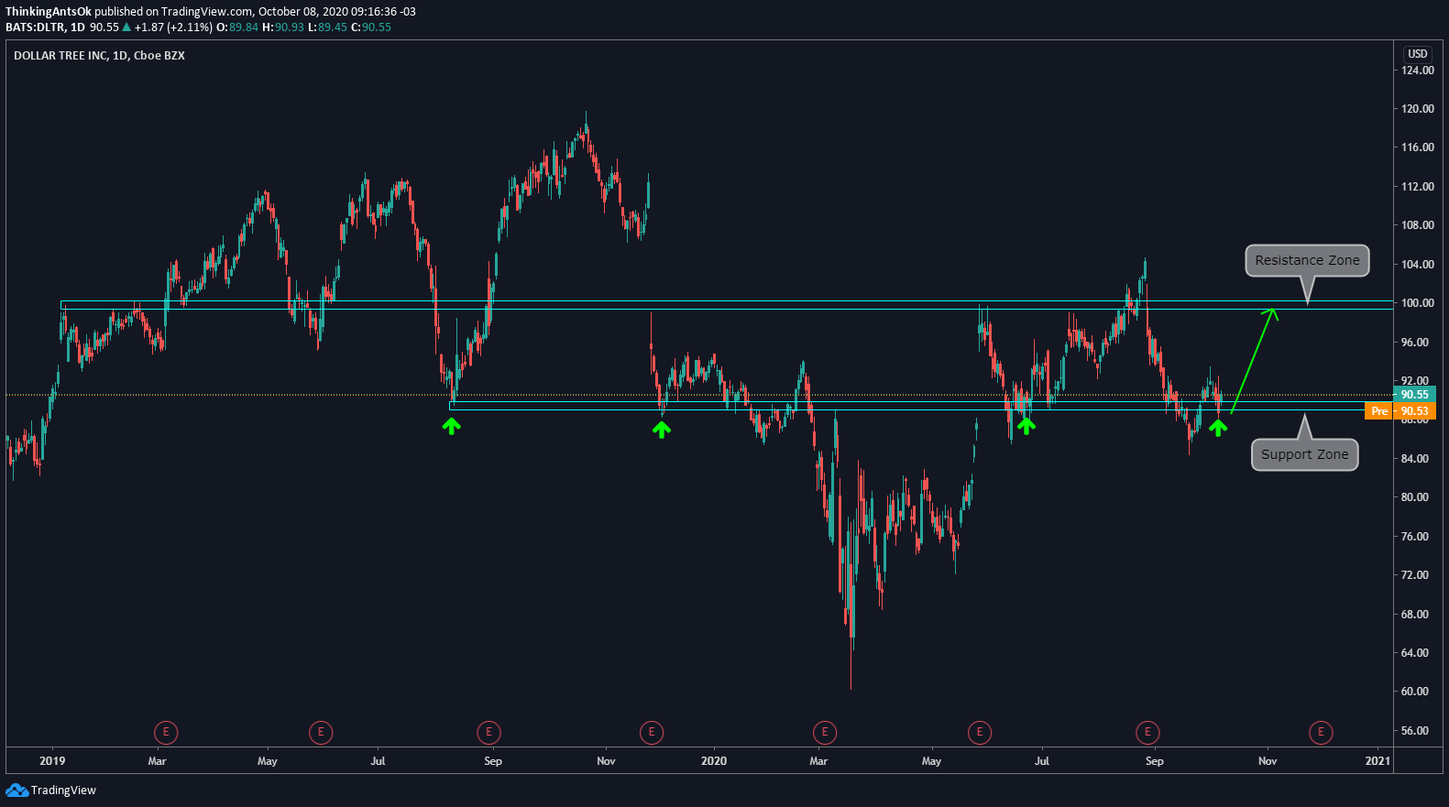Viewport: 1449px width, 807px height.
Task: Open the June 2019 earnings marker
Action: coord(321,733)
